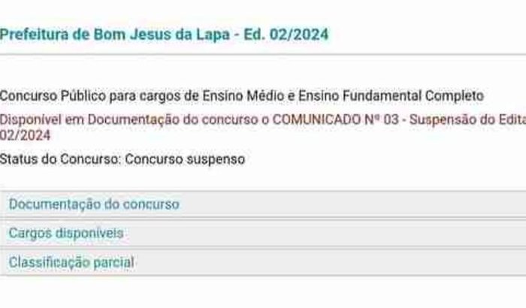Expand the Documentação do concurso section
This screenshot has height=308, width=526.
[94, 204]
